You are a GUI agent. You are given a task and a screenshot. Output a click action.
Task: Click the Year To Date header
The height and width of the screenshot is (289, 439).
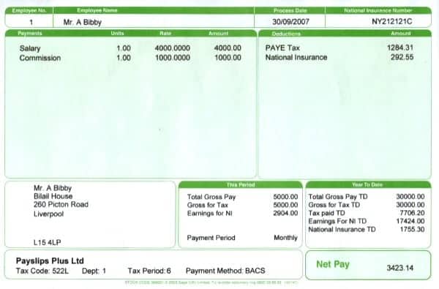(x=367, y=185)
